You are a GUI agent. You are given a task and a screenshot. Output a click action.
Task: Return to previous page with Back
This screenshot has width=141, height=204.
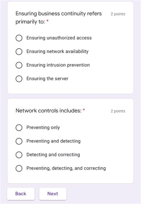(21, 194)
